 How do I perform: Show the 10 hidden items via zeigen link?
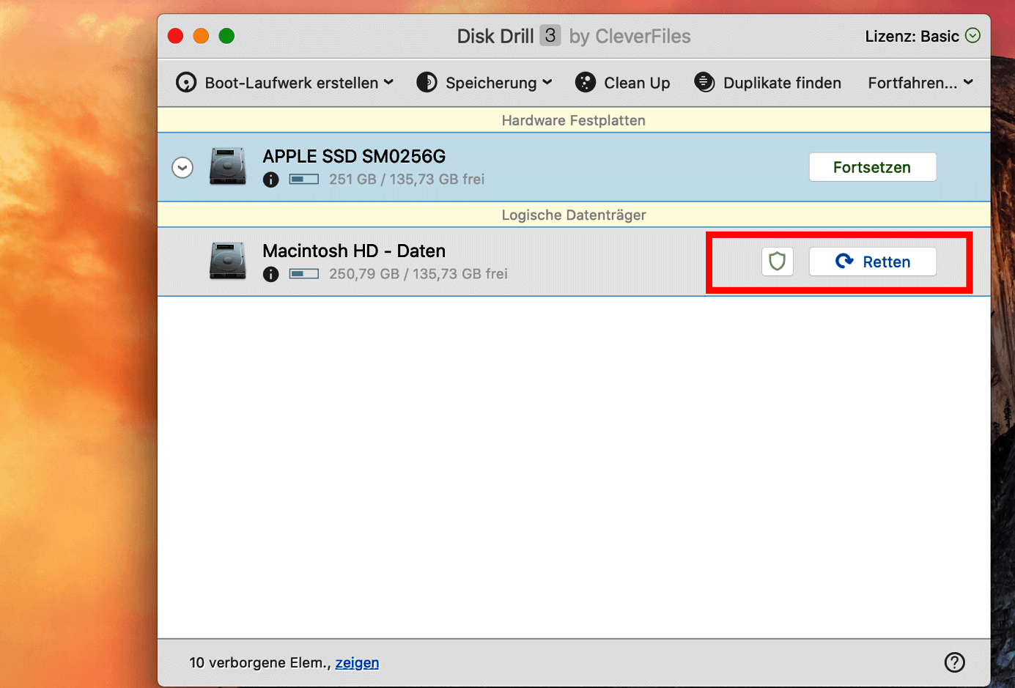click(x=357, y=662)
